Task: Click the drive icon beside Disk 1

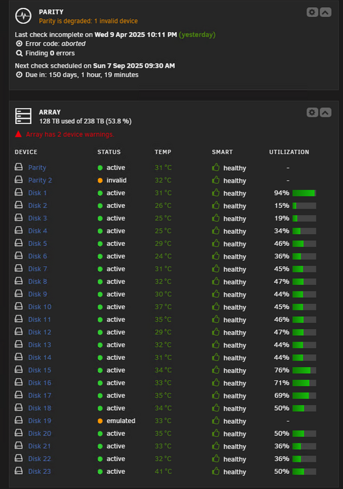Action: [19, 192]
